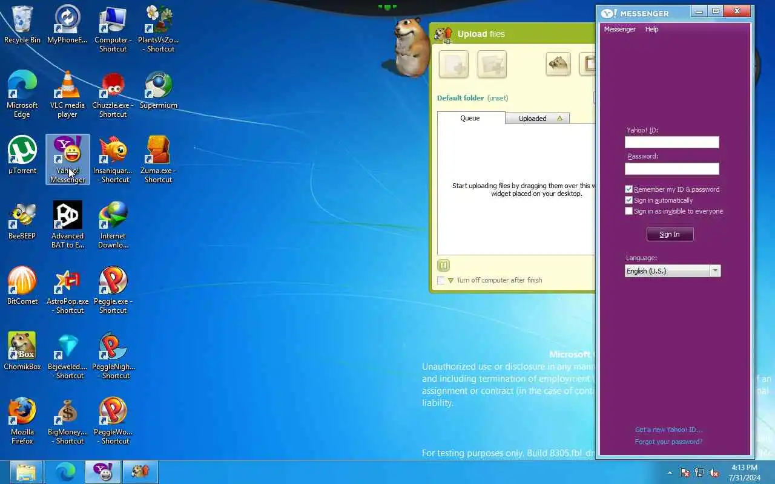Select the AstroPop.exe shortcut icon
Screen dimensions: 775x484
(67, 290)
